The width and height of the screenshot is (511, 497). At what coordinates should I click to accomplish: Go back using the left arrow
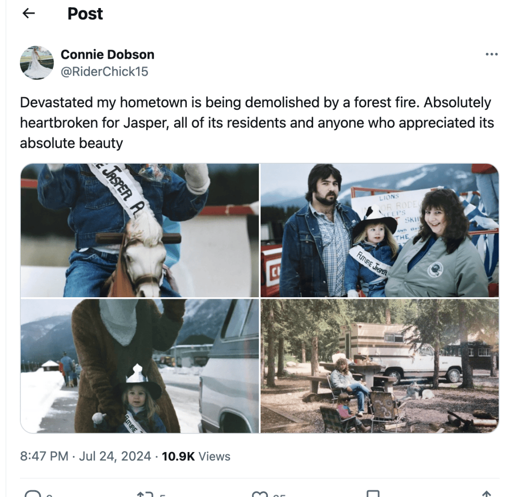click(x=29, y=13)
